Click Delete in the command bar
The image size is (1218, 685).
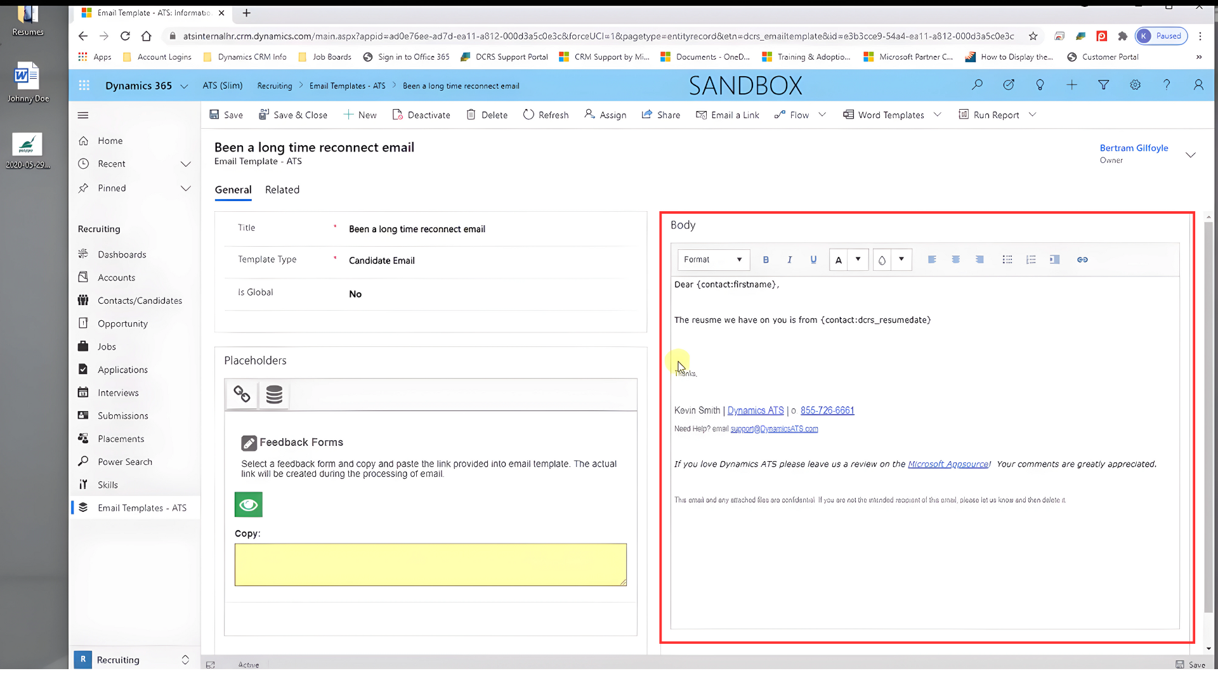[487, 115]
